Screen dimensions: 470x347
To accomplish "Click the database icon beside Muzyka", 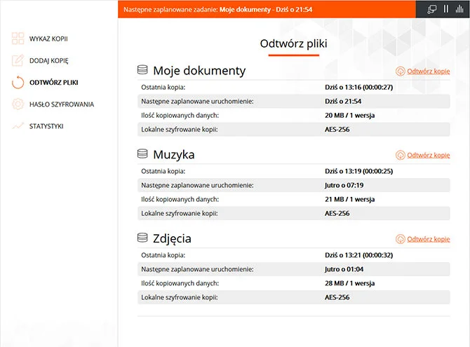I will 143,154.
